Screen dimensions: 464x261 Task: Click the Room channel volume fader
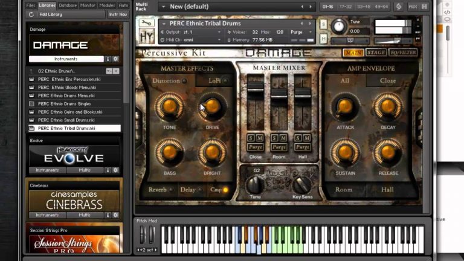point(279,97)
